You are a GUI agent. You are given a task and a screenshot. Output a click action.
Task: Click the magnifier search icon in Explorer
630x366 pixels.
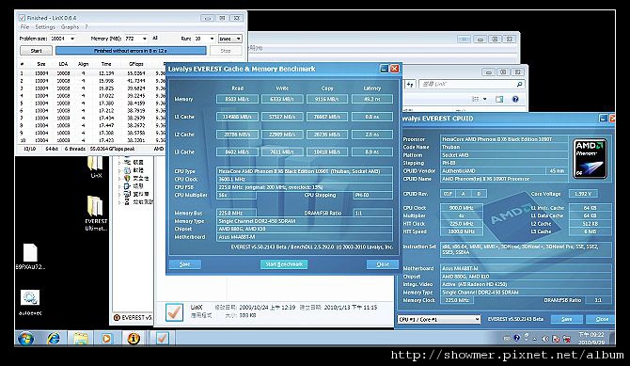519,84
